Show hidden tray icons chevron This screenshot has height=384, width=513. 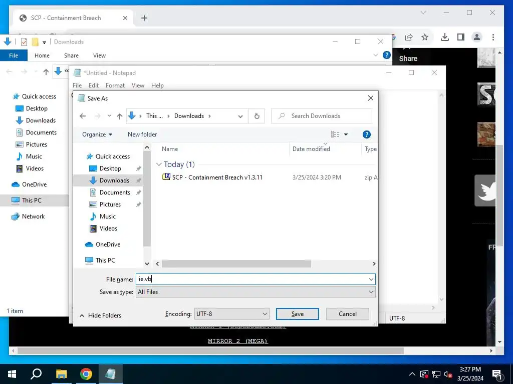(412, 374)
